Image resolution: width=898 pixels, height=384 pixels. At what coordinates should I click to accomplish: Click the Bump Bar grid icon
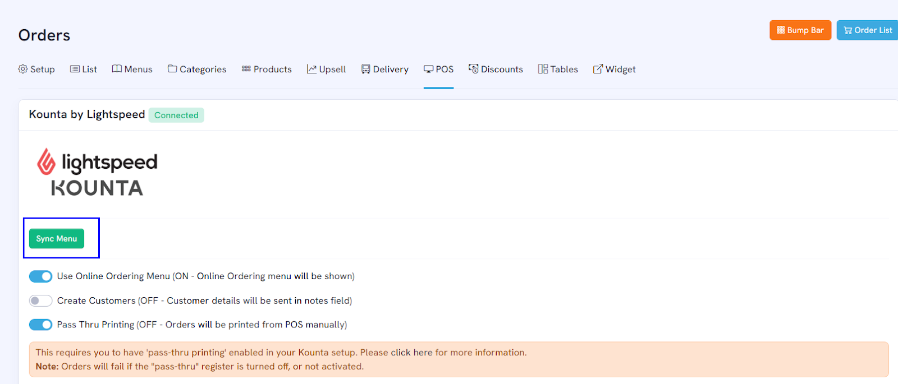tap(781, 30)
